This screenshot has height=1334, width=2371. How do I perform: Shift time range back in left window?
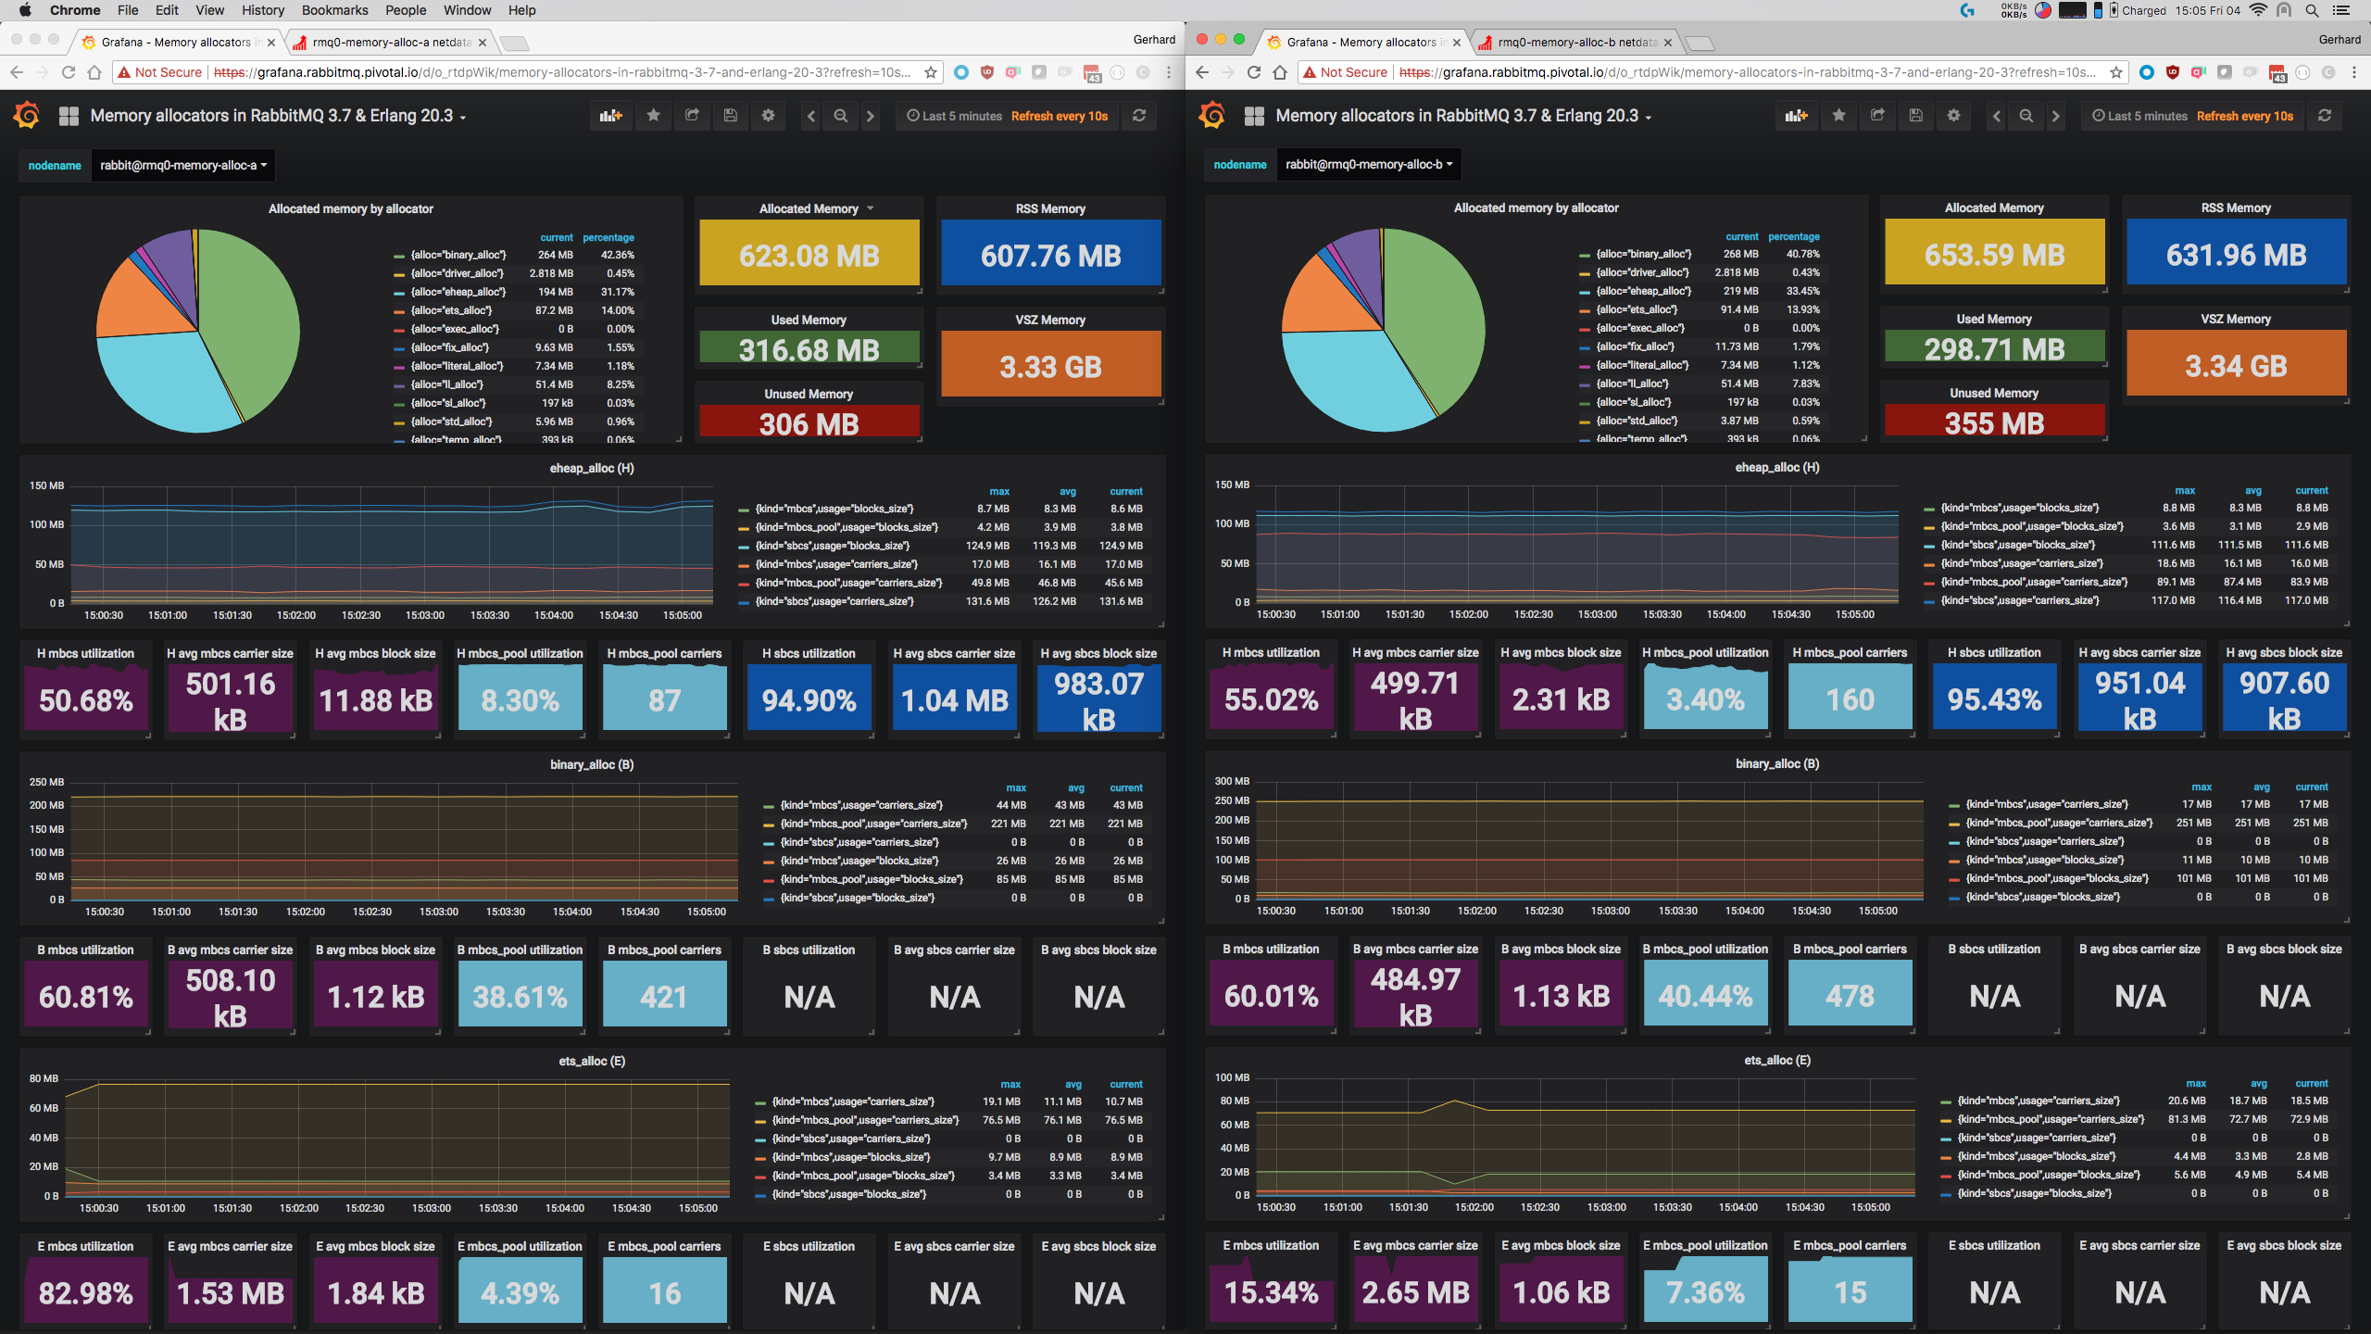(x=811, y=116)
